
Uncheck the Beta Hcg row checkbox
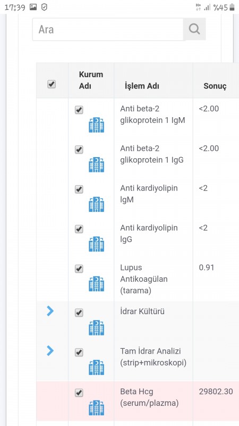pyautogui.click(x=79, y=392)
